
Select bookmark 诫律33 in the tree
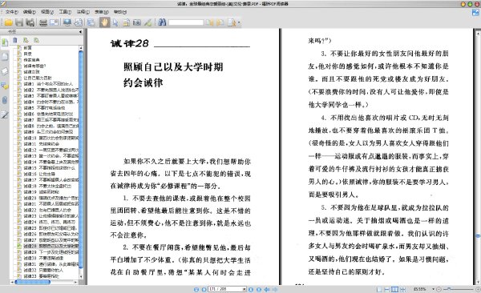pos(41,276)
